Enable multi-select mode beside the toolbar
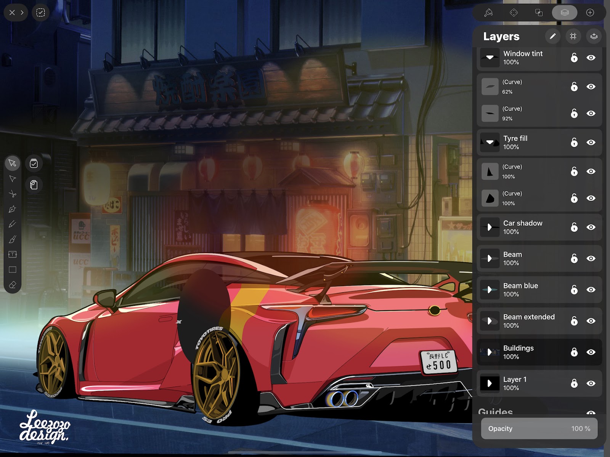The image size is (610, 457). (34, 164)
